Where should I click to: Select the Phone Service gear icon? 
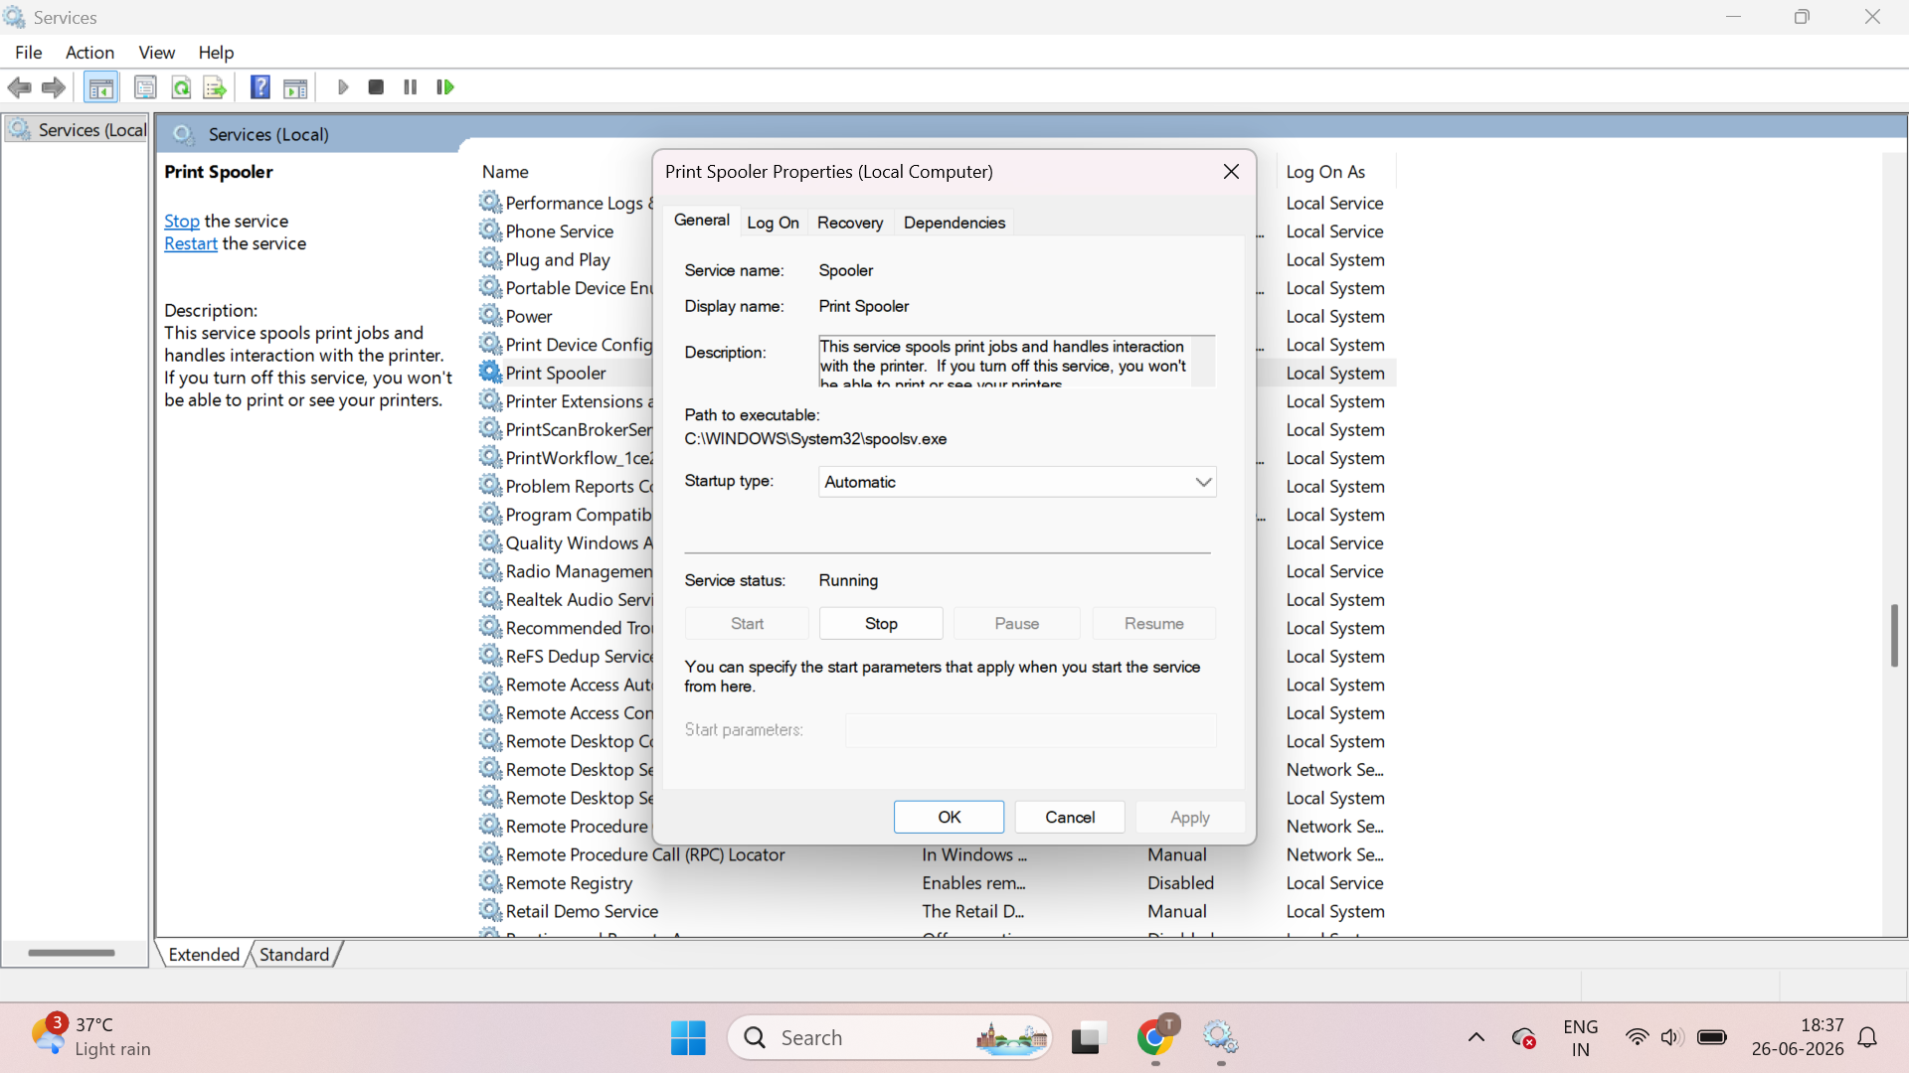(490, 230)
